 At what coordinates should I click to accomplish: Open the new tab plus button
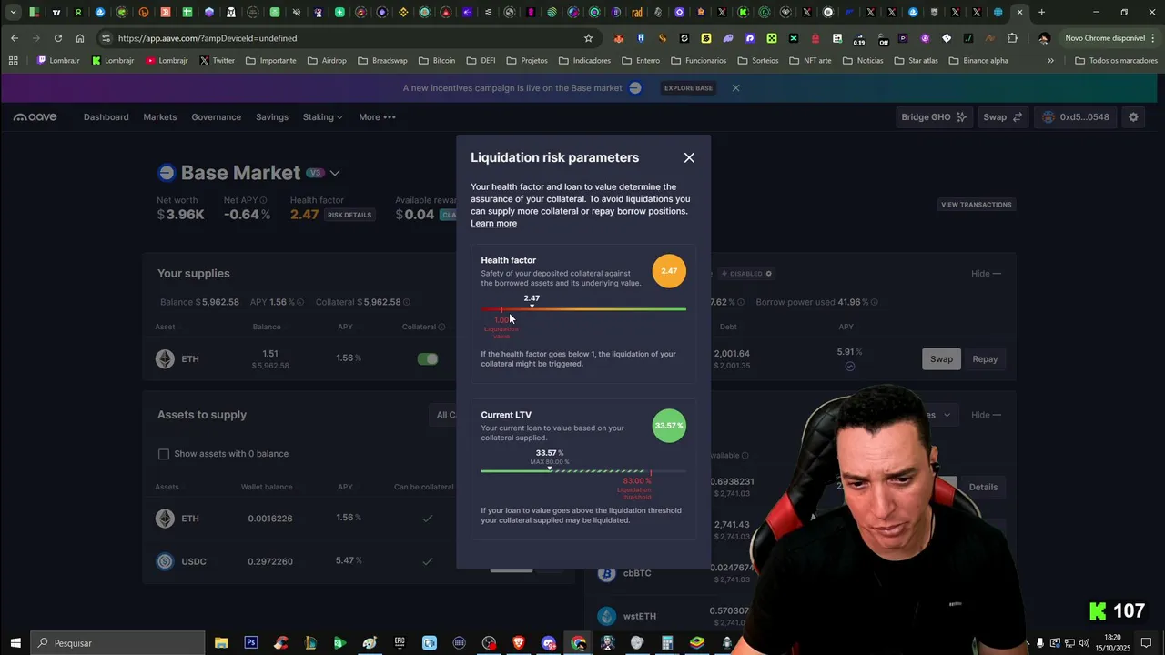1042,13
